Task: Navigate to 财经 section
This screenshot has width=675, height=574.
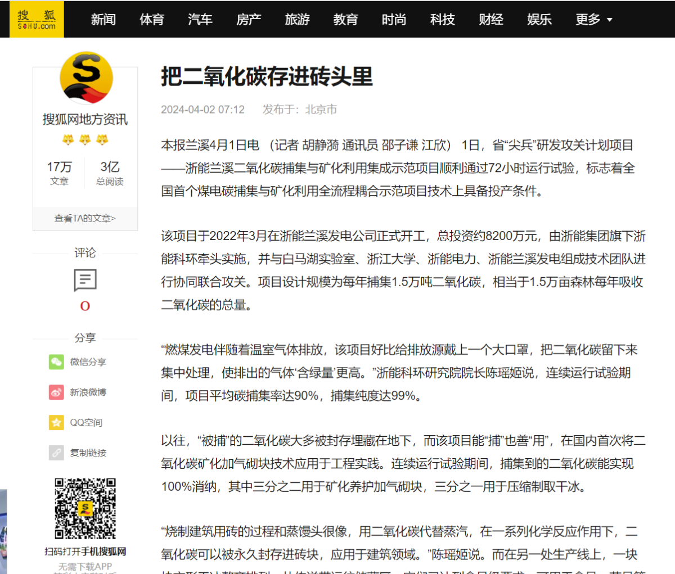Action: tap(490, 20)
